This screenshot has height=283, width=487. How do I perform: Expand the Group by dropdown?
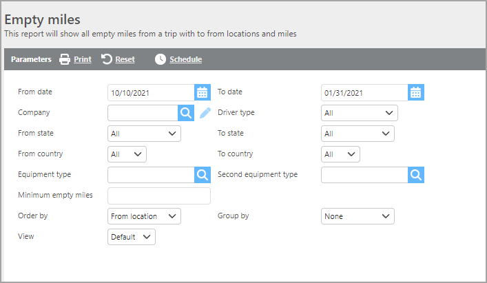pos(358,216)
